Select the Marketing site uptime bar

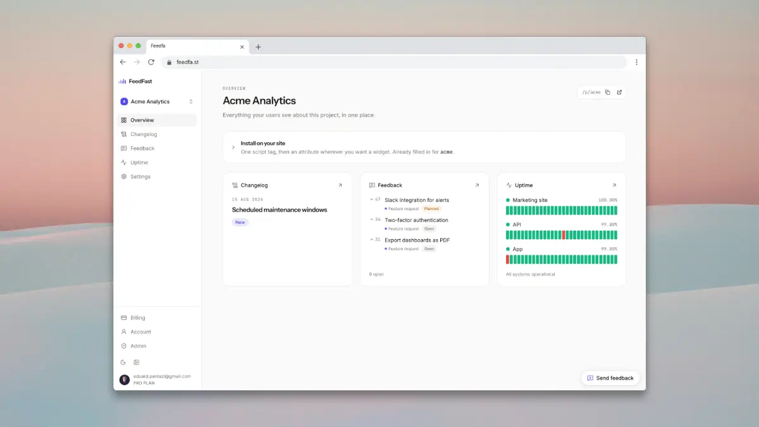click(x=562, y=210)
